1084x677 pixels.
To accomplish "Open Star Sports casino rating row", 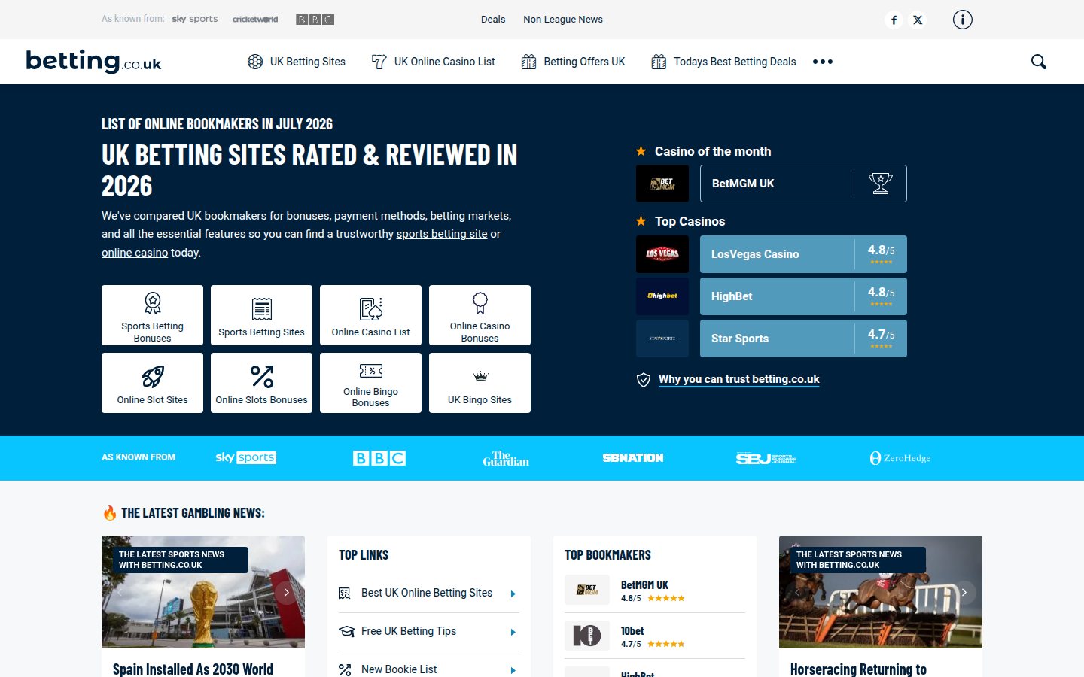I will 803,338.
